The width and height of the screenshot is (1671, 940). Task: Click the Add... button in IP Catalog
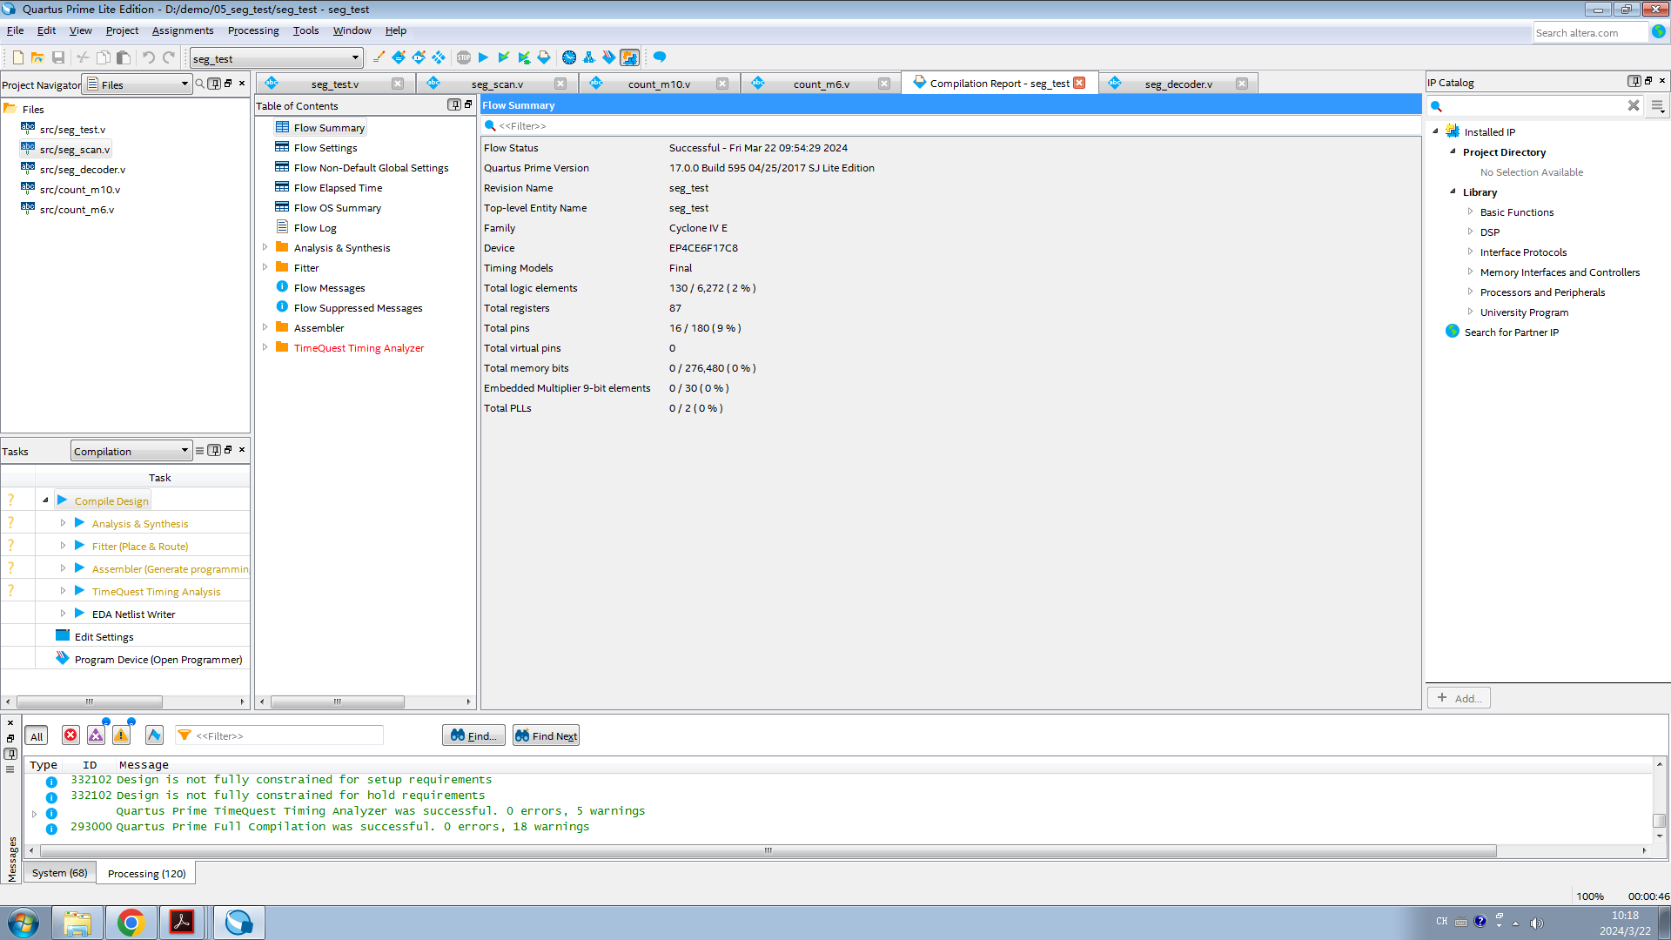pyautogui.click(x=1459, y=698)
